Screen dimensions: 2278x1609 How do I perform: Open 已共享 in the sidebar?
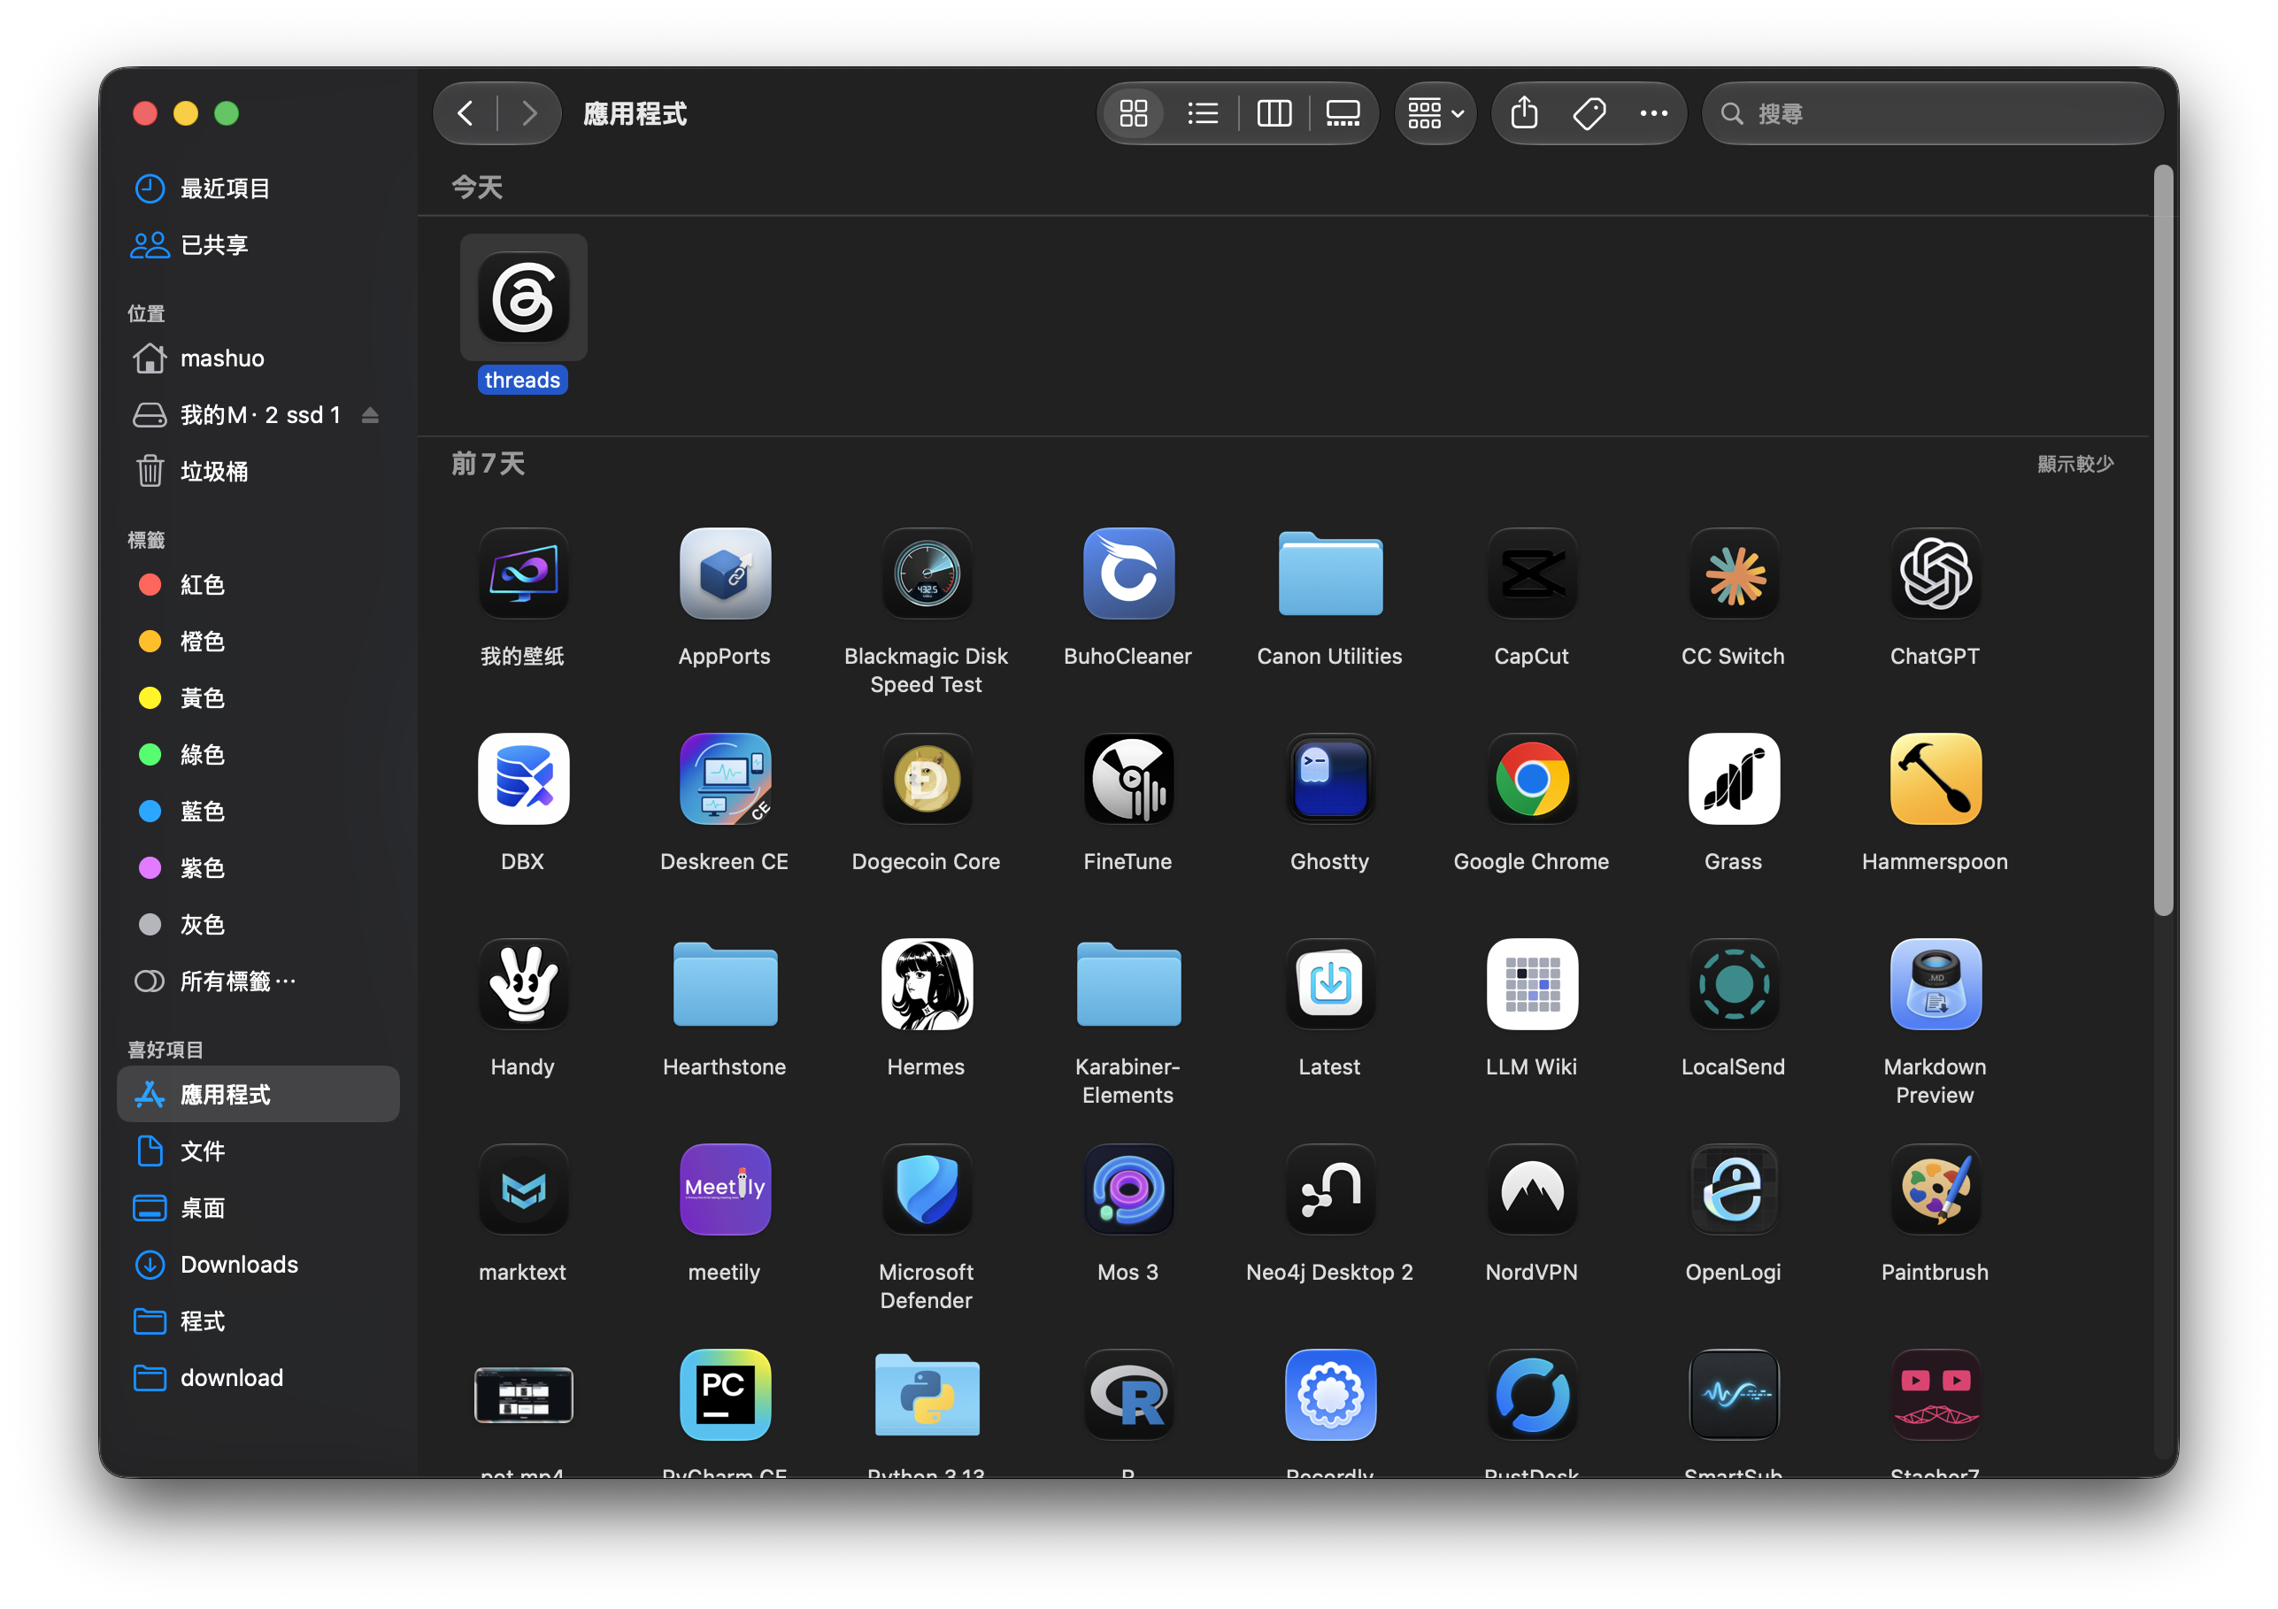(x=258, y=245)
